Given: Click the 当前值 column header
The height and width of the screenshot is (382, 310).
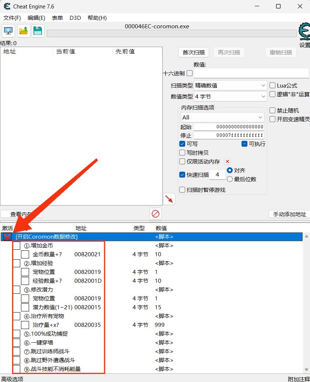Looking at the screenshot, I should pyautogui.click(x=83, y=51).
